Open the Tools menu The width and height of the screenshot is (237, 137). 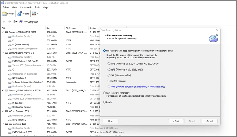coord(37,7)
